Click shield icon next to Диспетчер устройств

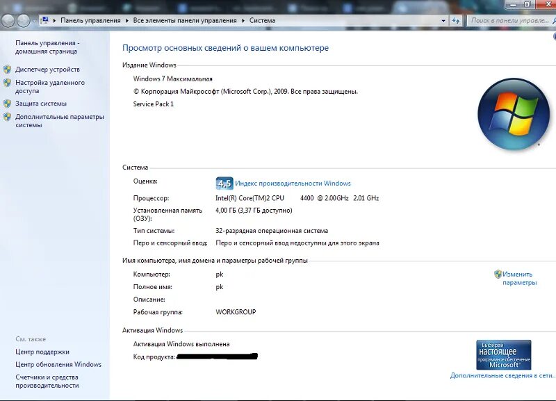pyautogui.click(x=7, y=69)
